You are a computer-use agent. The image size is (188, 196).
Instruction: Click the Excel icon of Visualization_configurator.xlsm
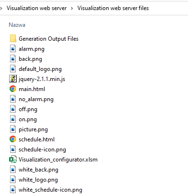click(13, 160)
